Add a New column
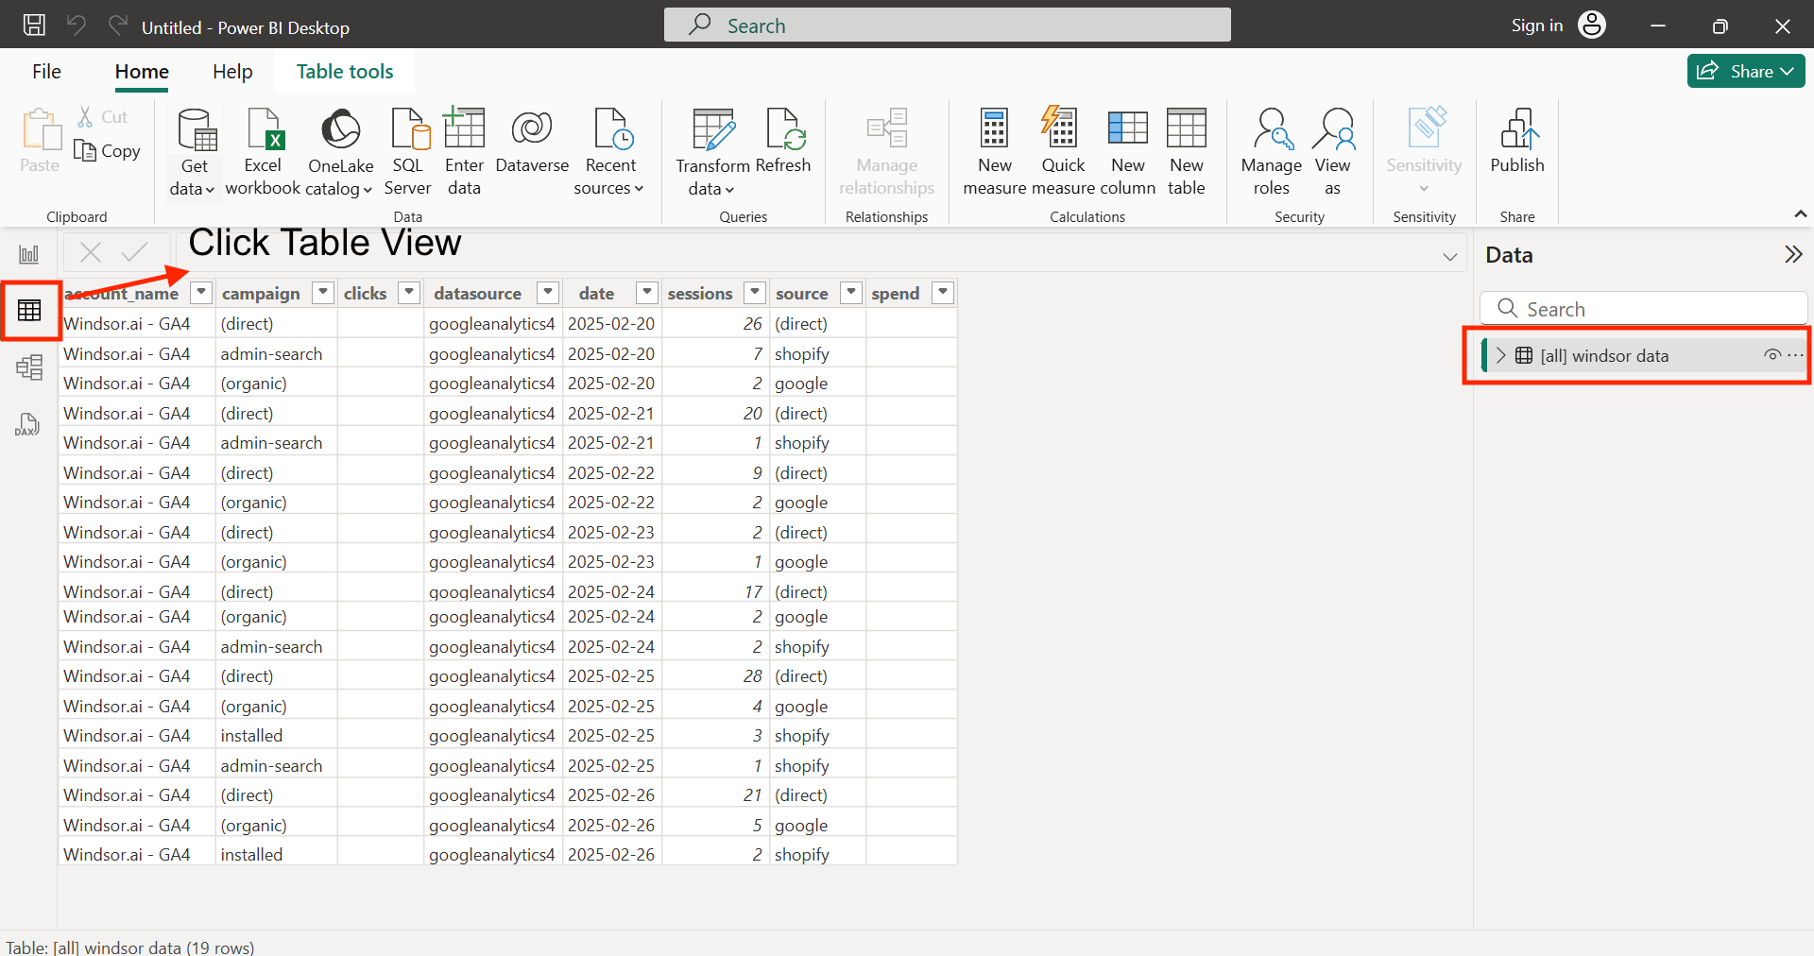 click(1127, 153)
